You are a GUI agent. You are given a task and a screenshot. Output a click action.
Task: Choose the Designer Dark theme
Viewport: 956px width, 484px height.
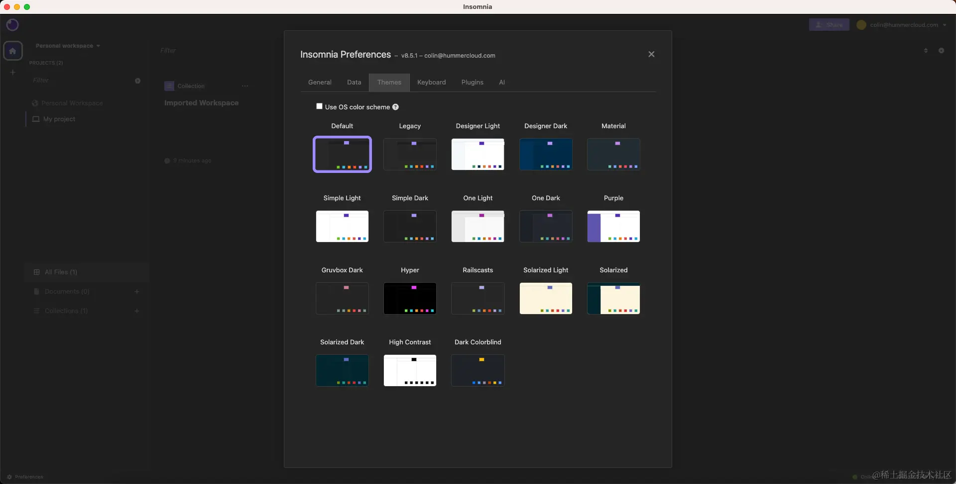(x=546, y=154)
